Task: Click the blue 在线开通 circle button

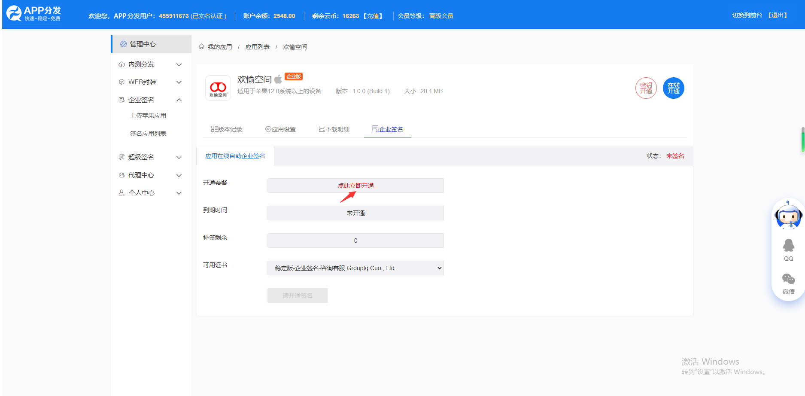Action: tap(673, 88)
